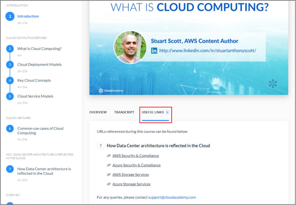296x205 pixels.
Task: Select lesson number 7 circle icon in sidebar
Action: pyautogui.click(x=10, y=169)
